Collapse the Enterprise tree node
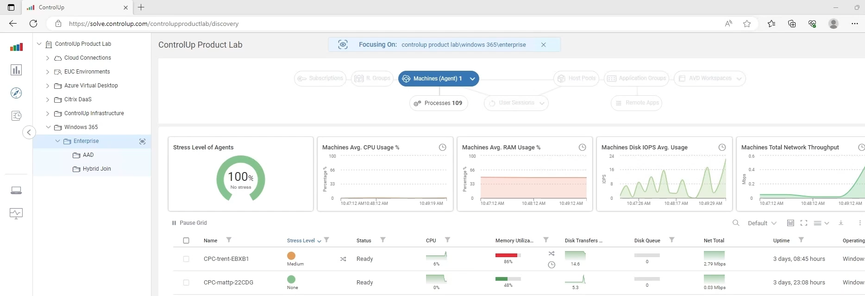 tap(57, 141)
